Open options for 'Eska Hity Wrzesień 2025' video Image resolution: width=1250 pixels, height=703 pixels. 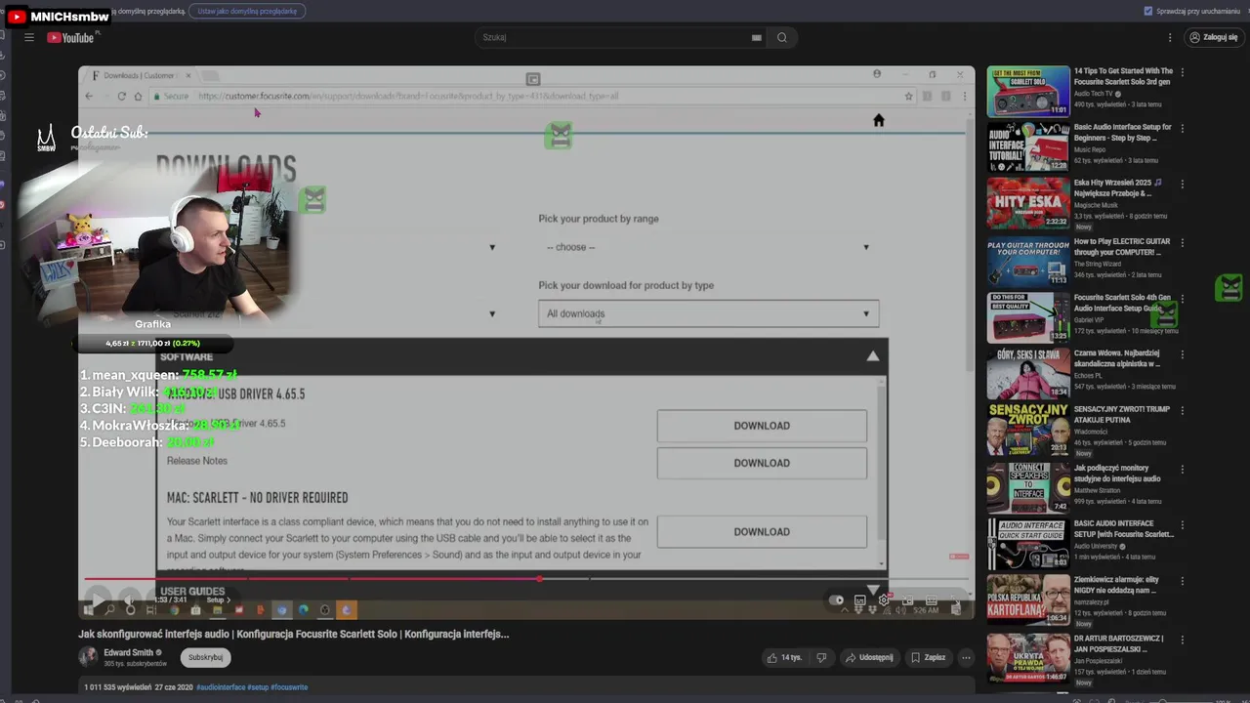tap(1182, 184)
